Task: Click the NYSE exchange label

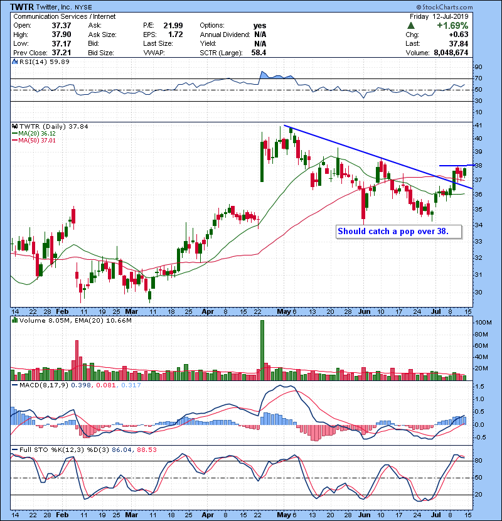Action: pyautogui.click(x=83, y=8)
